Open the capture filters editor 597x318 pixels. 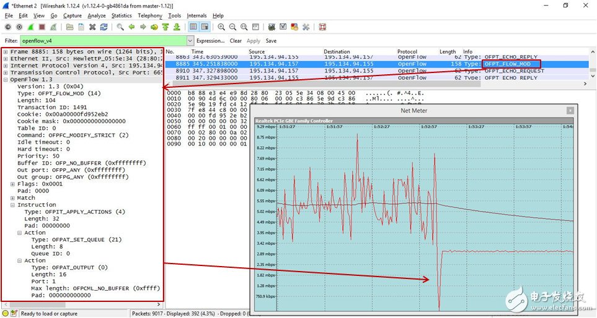coord(272,27)
